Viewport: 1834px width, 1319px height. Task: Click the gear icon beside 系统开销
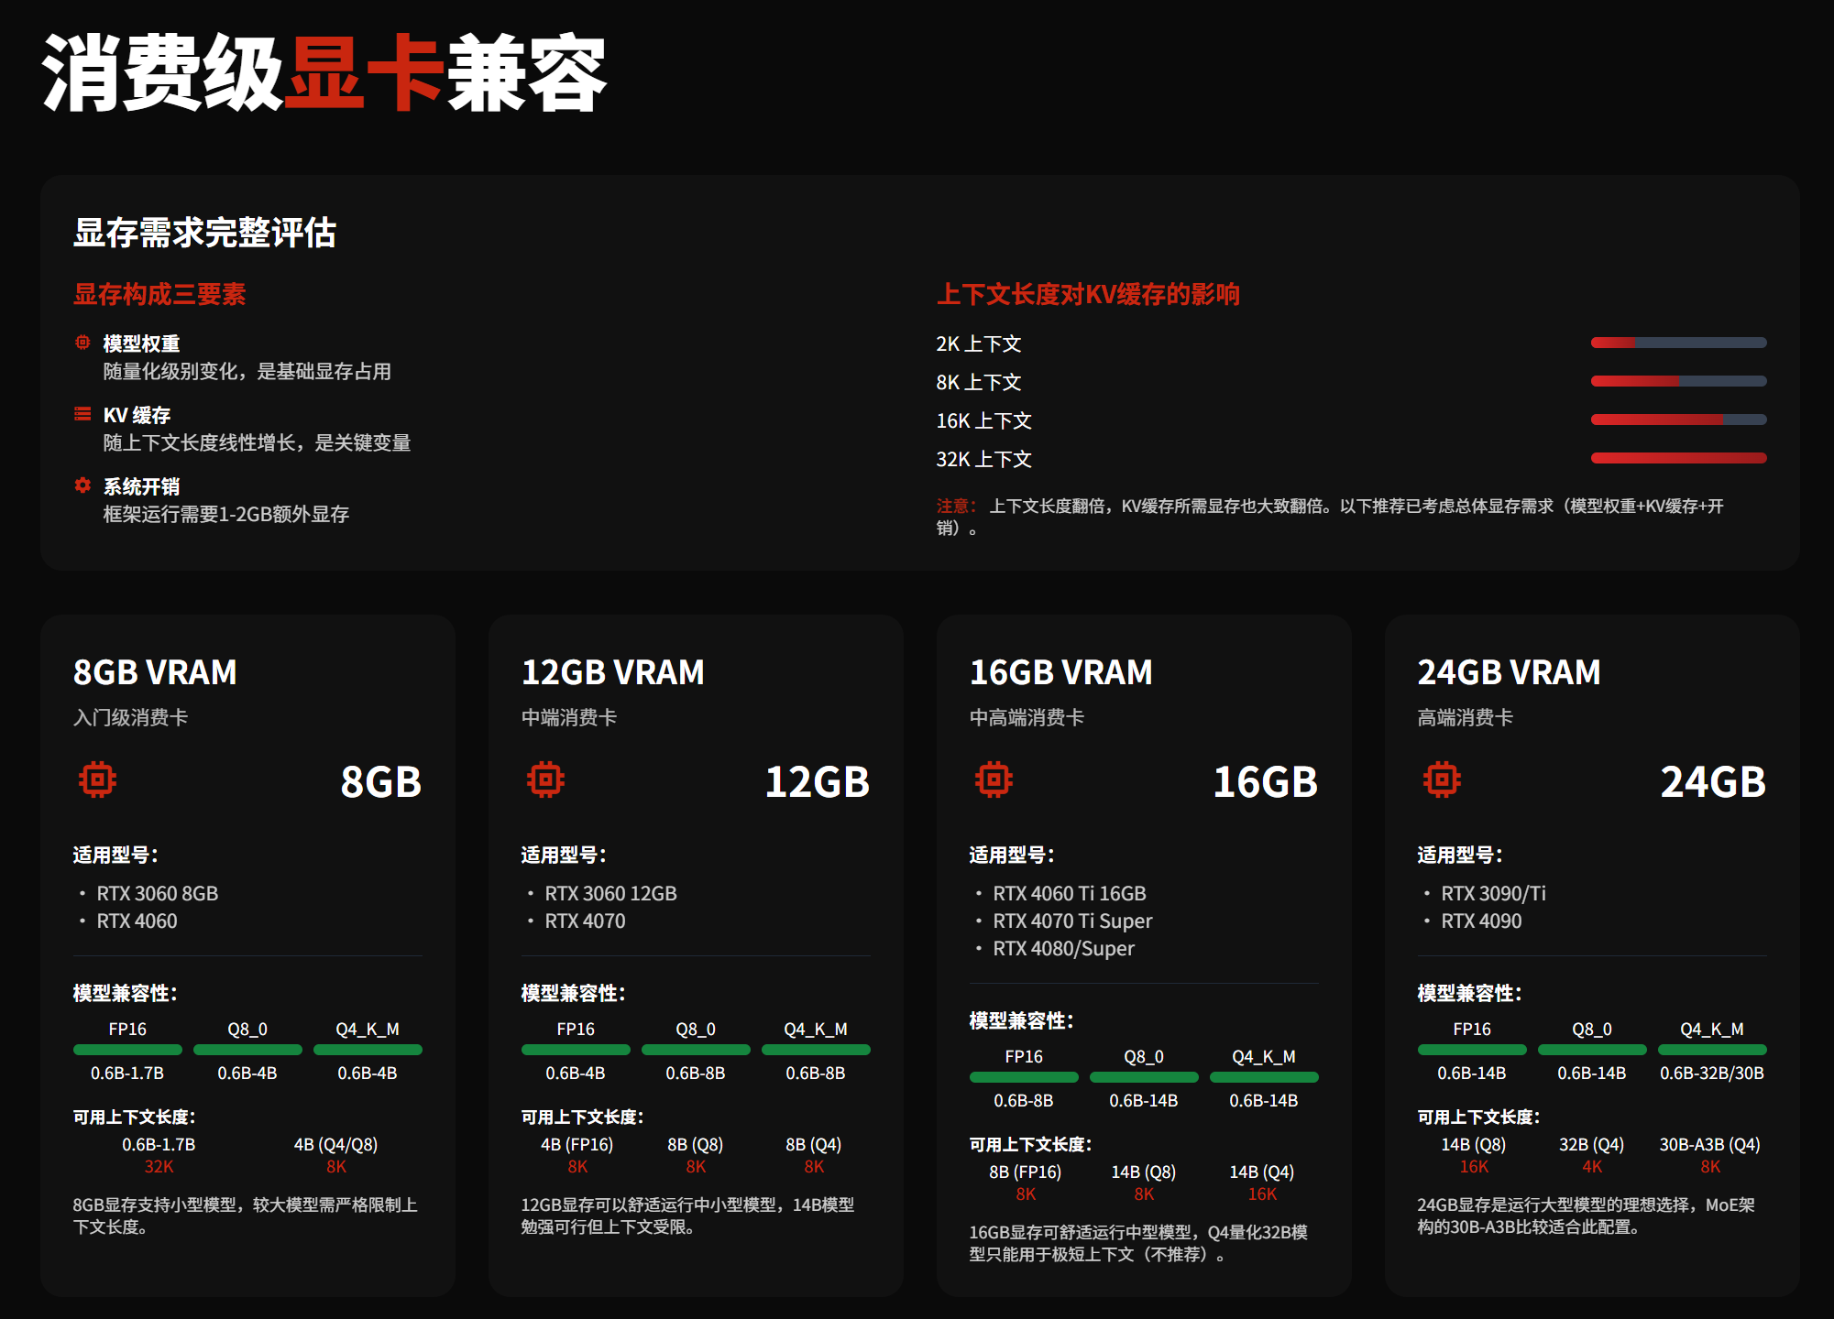click(x=82, y=485)
